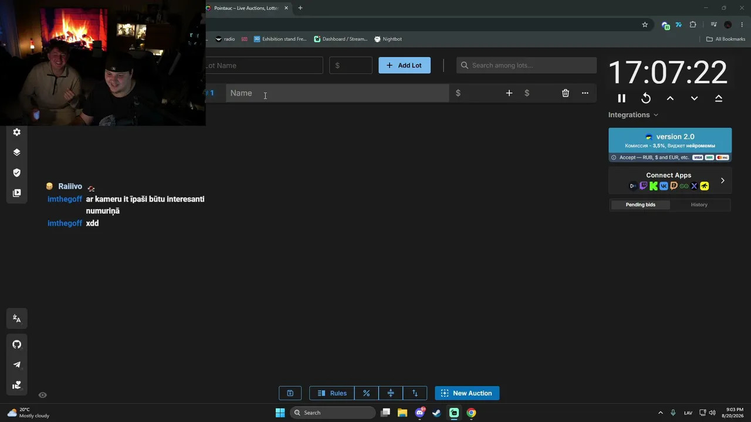
Task: Click the imthegoff username saying xdd
Action: pyautogui.click(x=65, y=223)
